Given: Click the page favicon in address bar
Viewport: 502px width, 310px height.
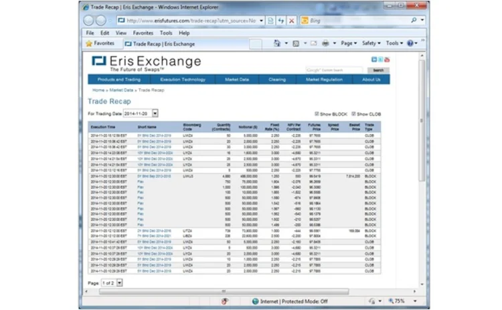Looking at the screenshot, I should pos(121,21).
